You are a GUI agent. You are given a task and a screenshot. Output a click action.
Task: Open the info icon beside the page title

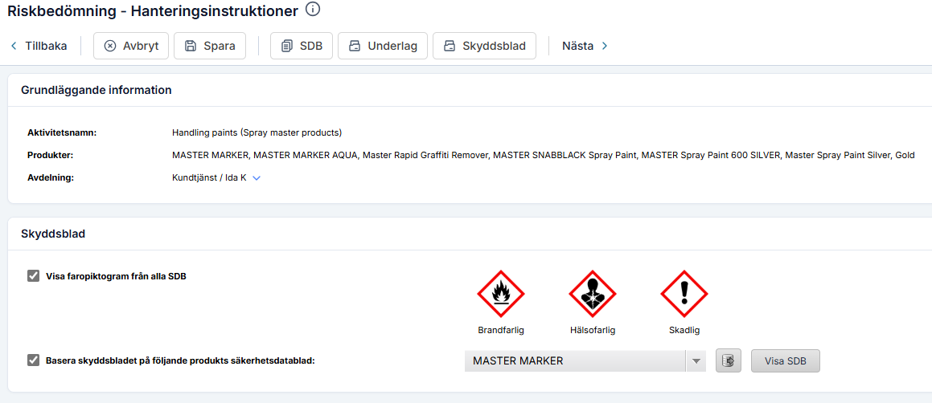coord(313,9)
